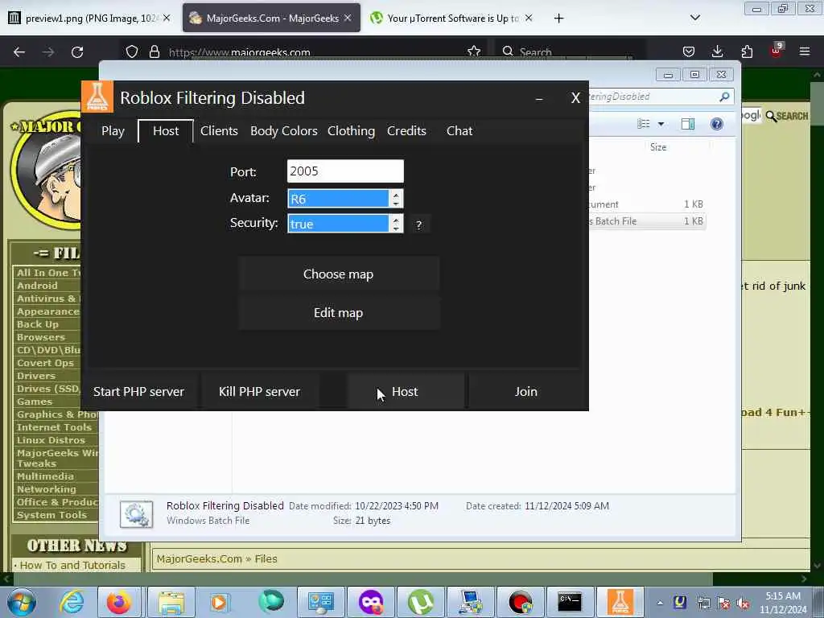Click the site padlock icon
Screen dimensions: 824x618
click(x=154, y=51)
